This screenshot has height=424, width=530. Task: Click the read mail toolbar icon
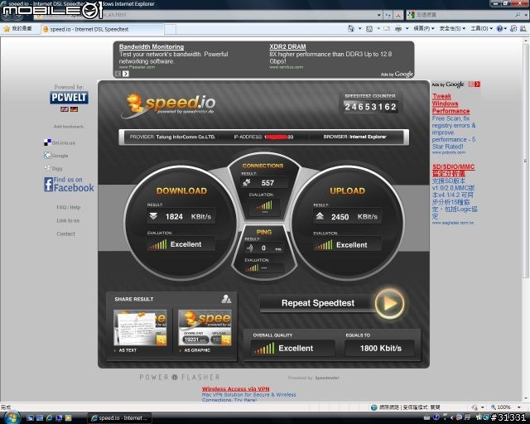[x=387, y=29]
